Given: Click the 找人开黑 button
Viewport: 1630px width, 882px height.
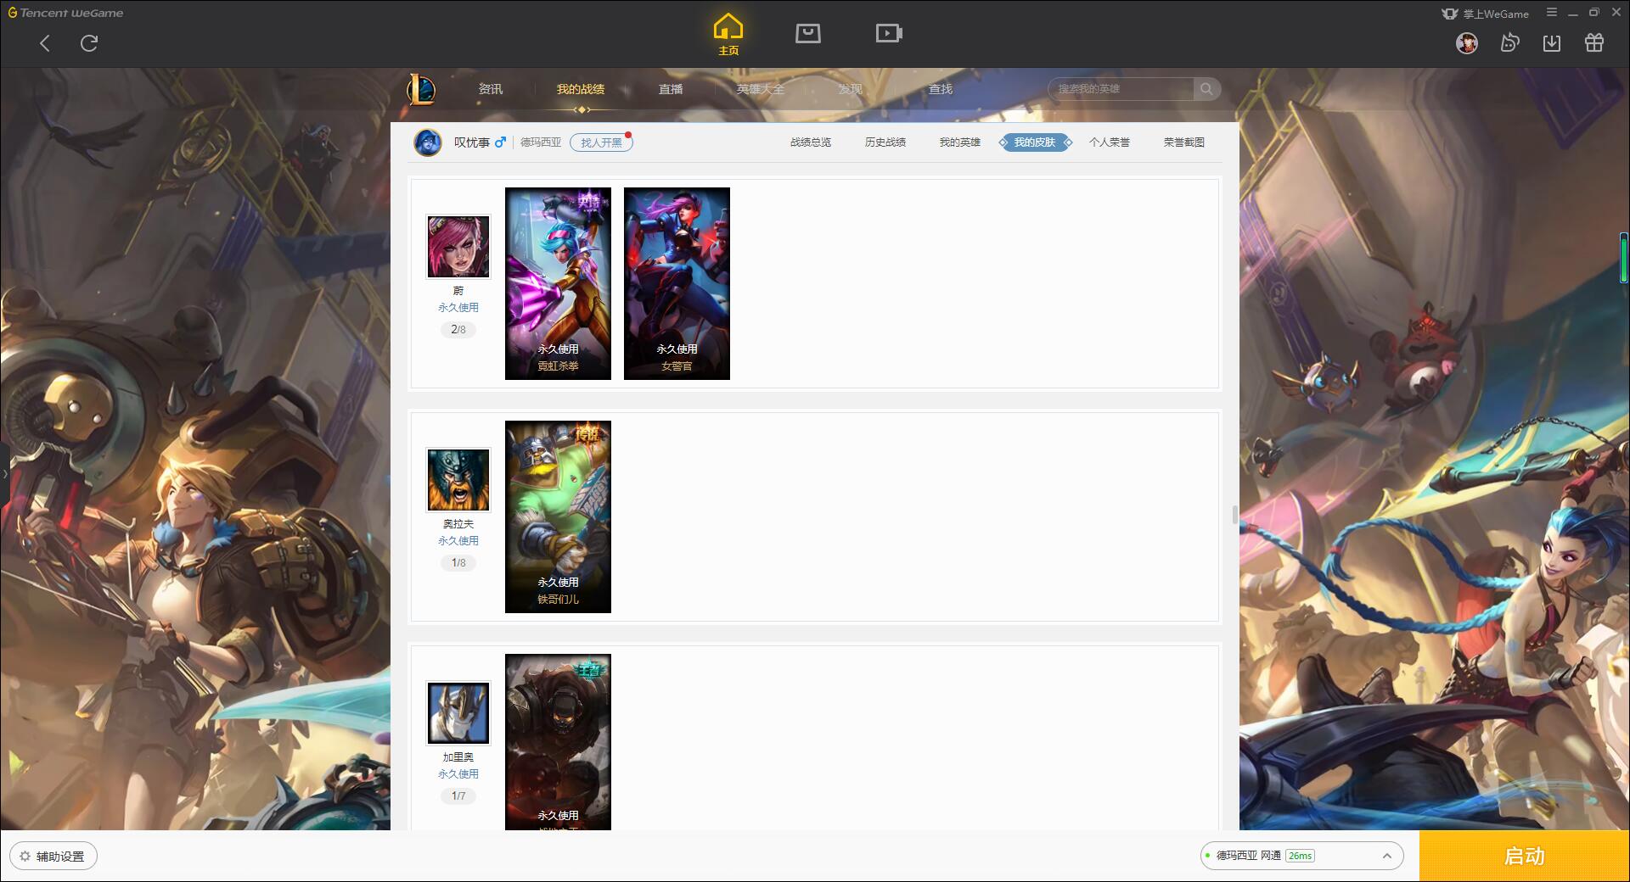Looking at the screenshot, I should [x=601, y=142].
